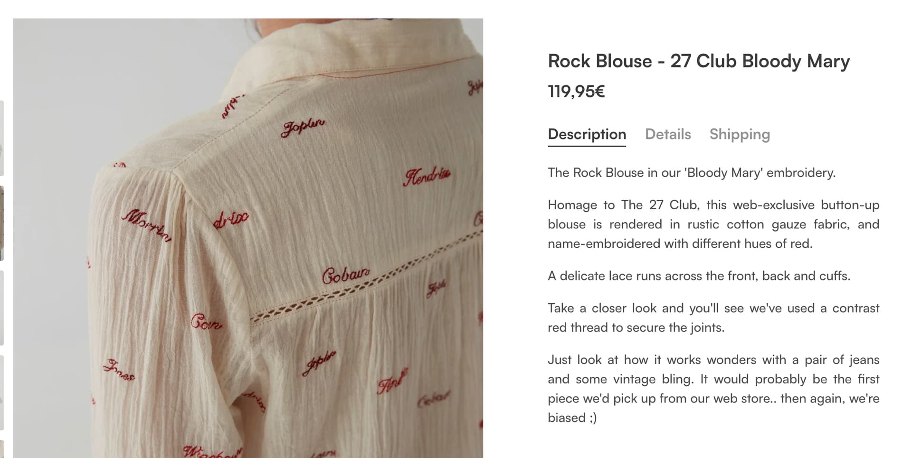The height and width of the screenshot is (458, 912).
Task: Switch to the Shipping tab
Action: [x=740, y=134]
